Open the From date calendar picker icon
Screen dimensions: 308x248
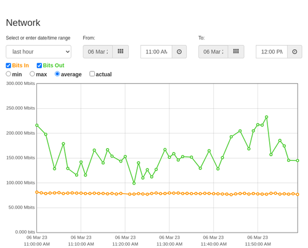[121, 52]
